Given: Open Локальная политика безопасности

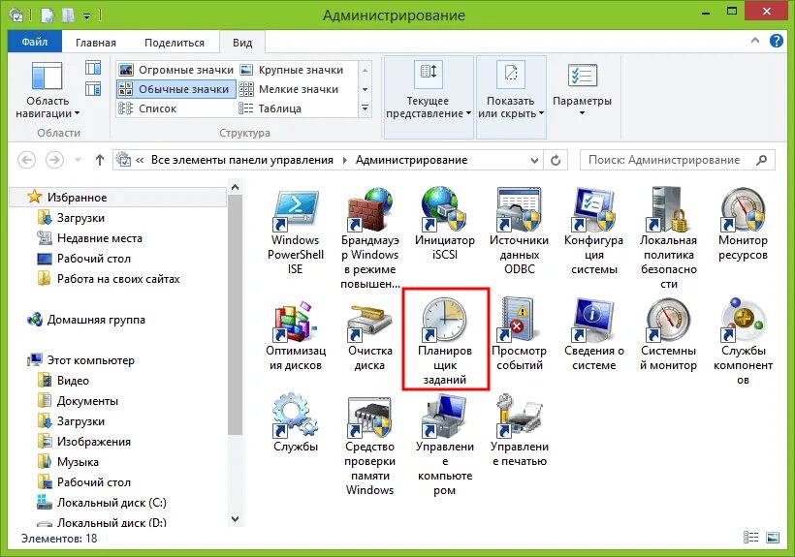Looking at the screenshot, I should point(668,238).
